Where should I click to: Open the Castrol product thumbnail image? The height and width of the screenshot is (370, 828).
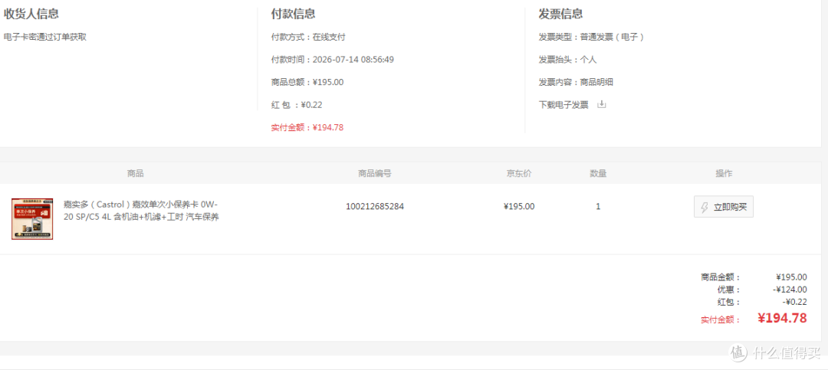tap(32, 219)
